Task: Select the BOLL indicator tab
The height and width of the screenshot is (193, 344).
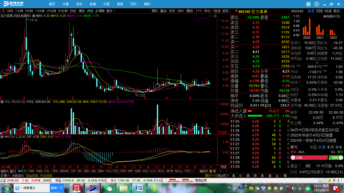Action: [x=179, y=171]
